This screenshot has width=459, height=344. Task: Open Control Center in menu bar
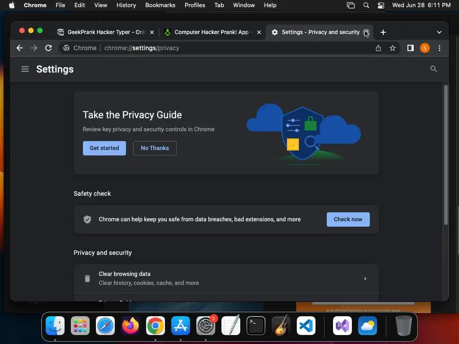(381, 5)
